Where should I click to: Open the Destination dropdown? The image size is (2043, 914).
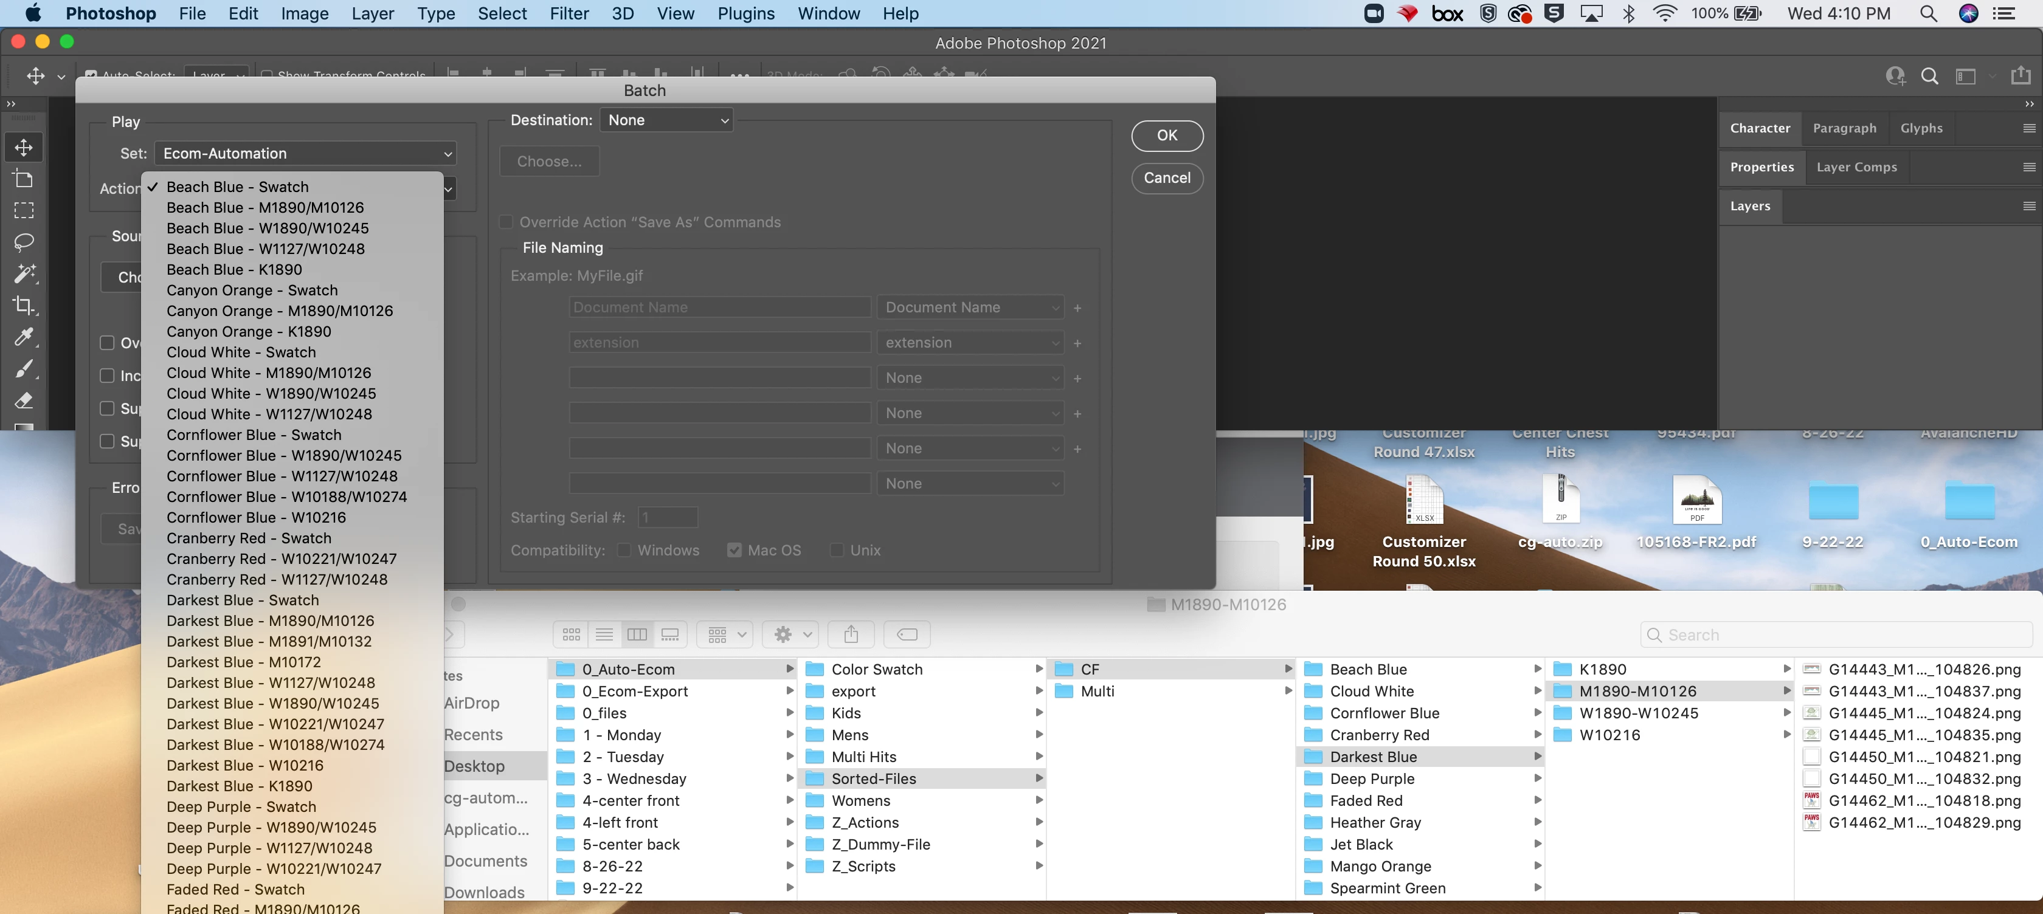coord(666,120)
